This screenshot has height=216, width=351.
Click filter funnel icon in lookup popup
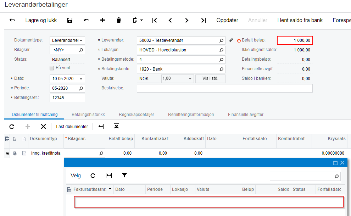pyautogui.click(x=124, y=175)
